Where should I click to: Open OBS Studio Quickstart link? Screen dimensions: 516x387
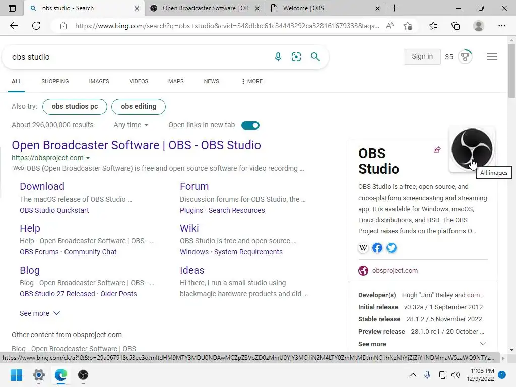coord(54,210)
